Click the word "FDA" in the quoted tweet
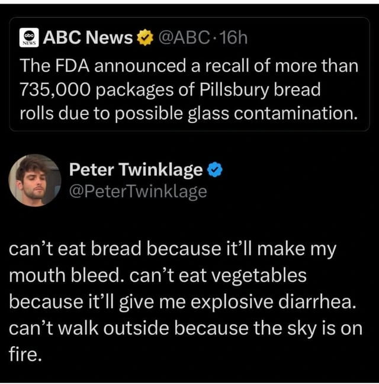The width and height of the screenshot is (379, 384). 72,66
